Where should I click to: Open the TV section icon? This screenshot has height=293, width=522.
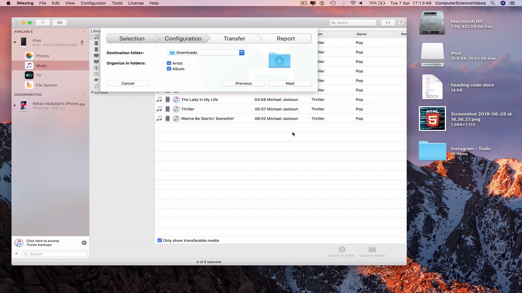pos(29,75)
